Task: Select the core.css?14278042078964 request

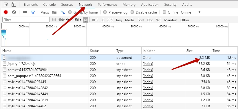Action: tap(28, 70)
